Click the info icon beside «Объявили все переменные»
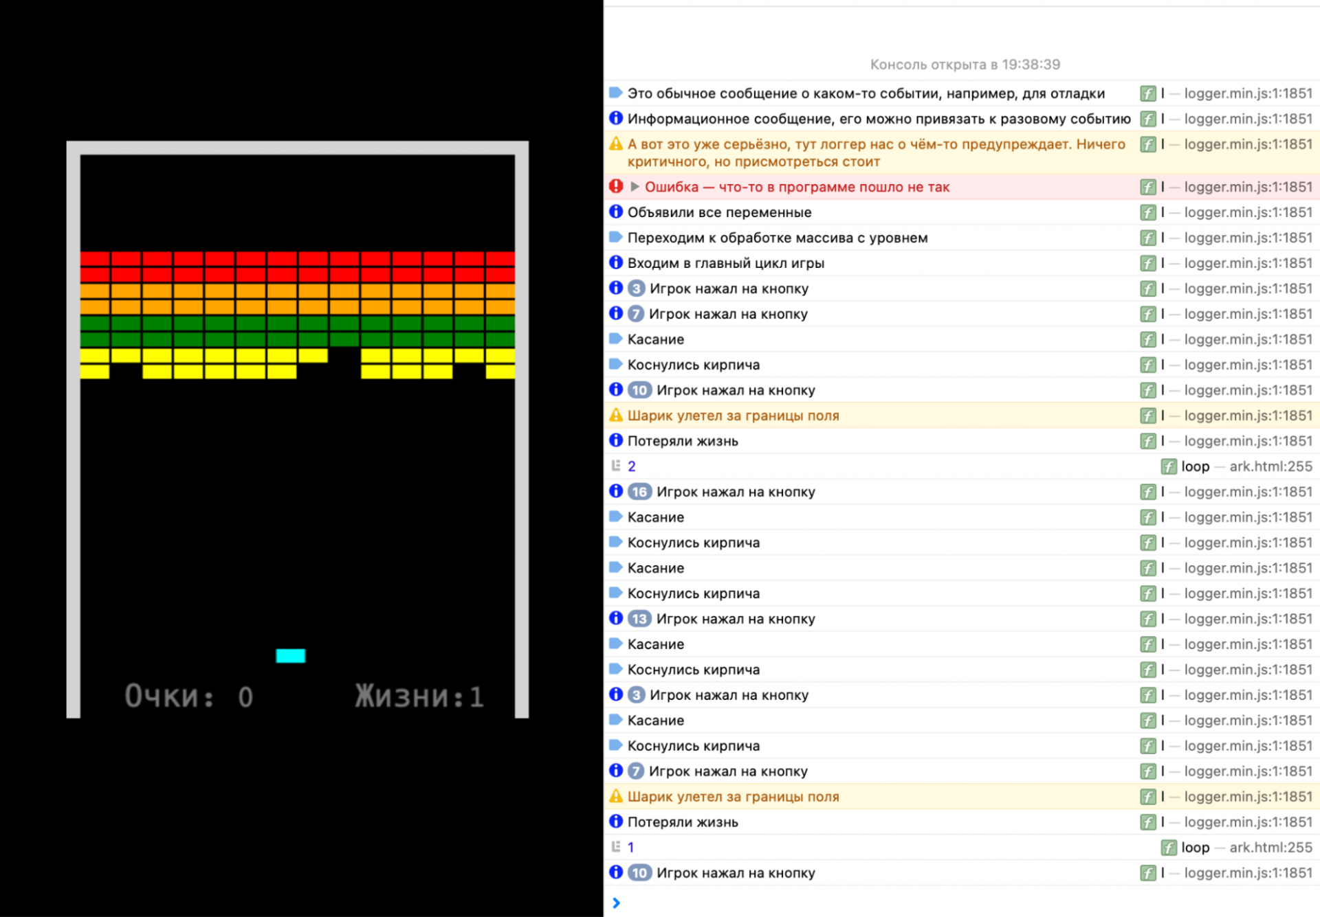Image resolution: width=1320 pixels, height=917 pixels. click(x=616, y=212)
